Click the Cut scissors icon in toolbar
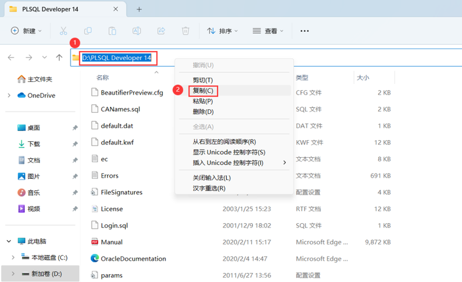The width and height of the screenshot is (462, 282). pos(63,31)
